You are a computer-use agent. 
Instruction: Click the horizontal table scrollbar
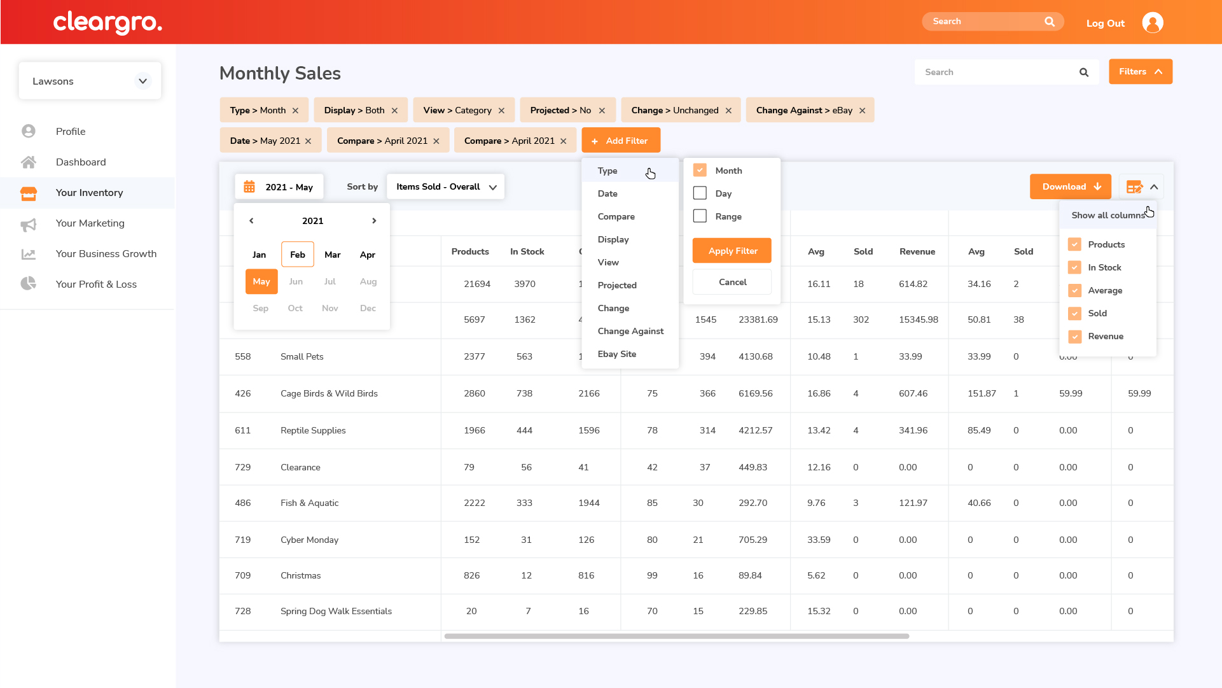point(676,636)
